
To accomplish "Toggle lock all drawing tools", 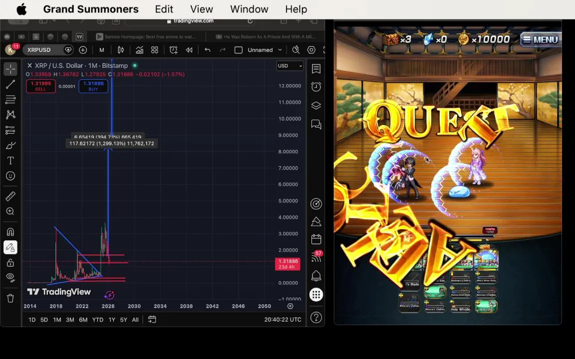I will click(10, 263).
